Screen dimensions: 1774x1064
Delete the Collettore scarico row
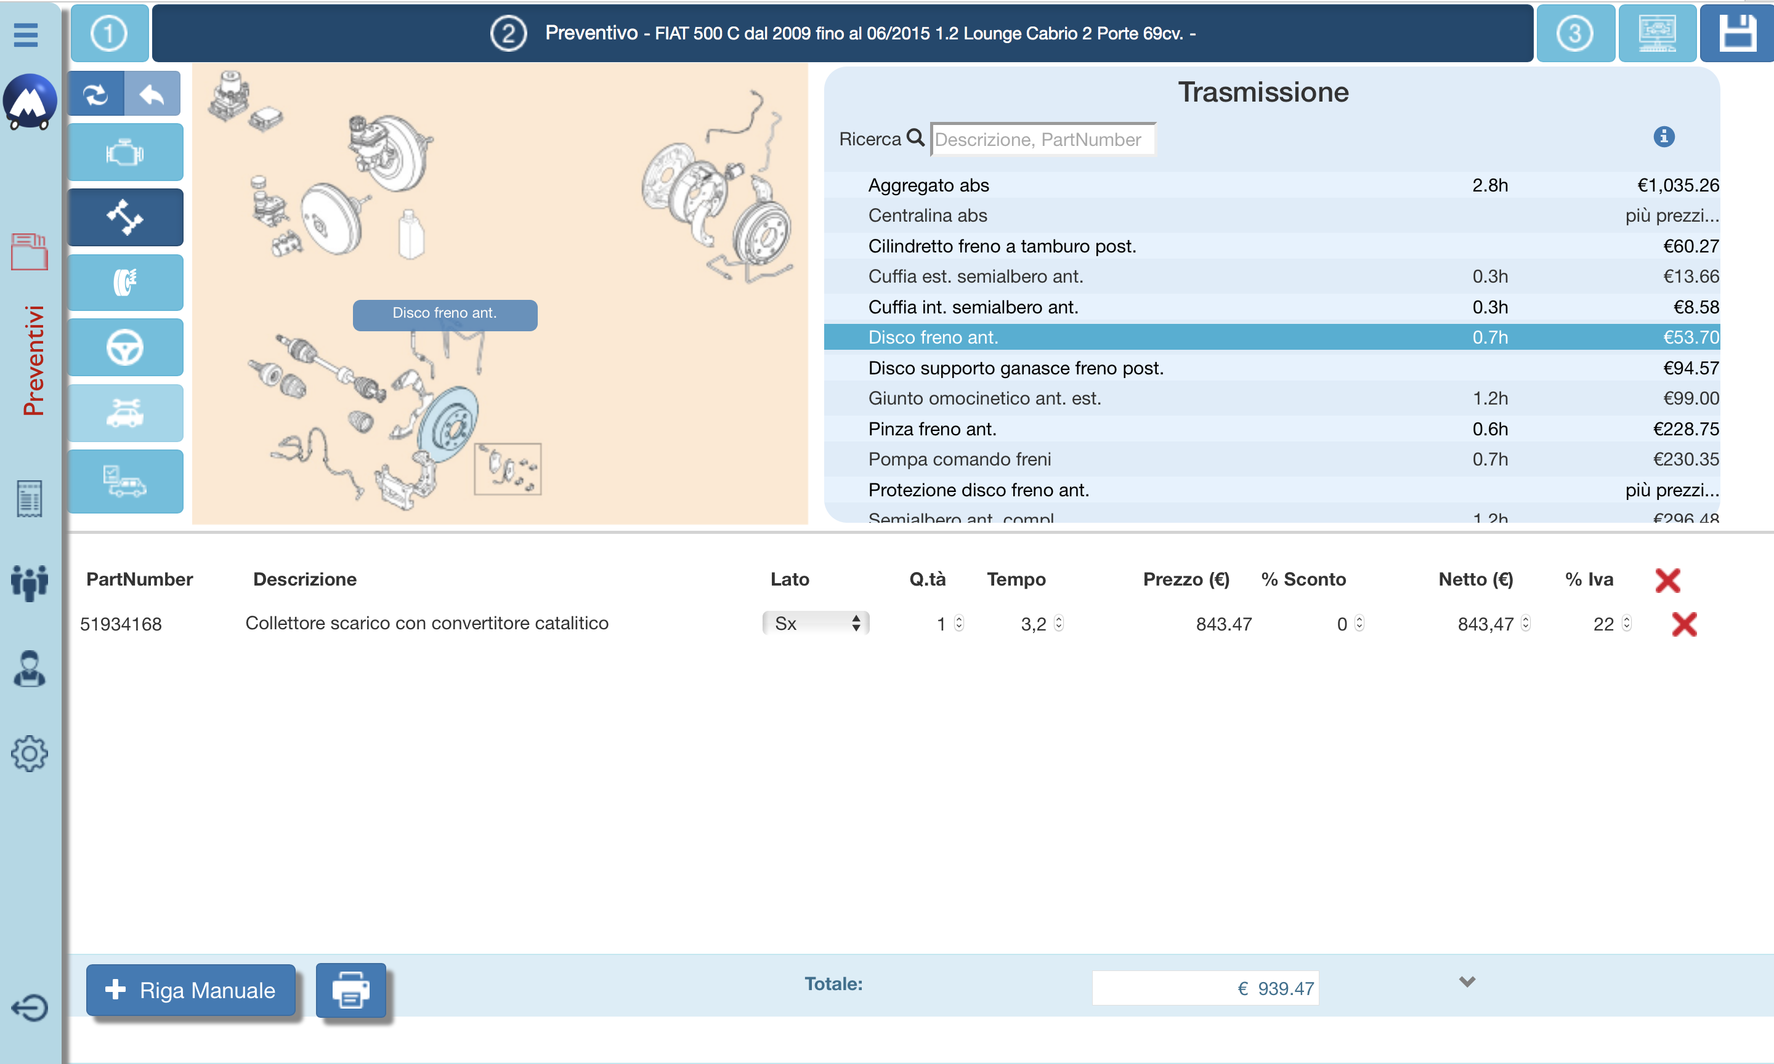point(1683,624)
